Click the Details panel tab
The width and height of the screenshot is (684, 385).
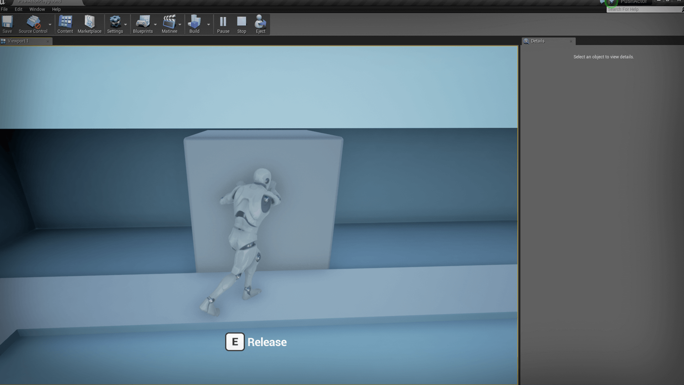point(537,41)
